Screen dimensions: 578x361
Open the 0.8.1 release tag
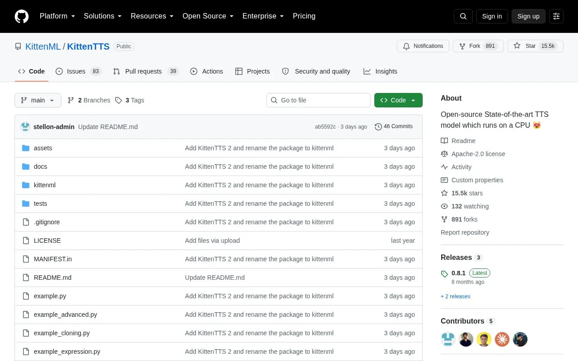[x=458, y=273]
